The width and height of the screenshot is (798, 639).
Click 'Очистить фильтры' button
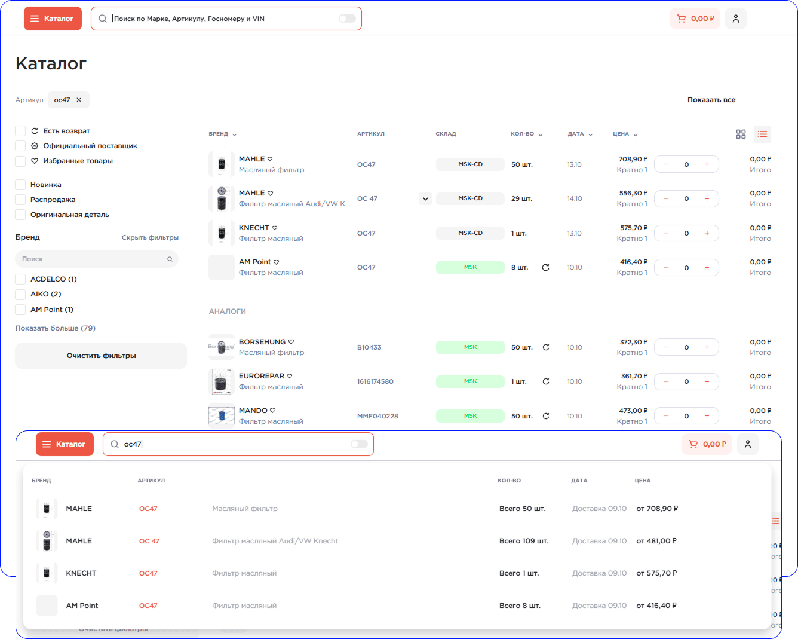tap(101, 356)
